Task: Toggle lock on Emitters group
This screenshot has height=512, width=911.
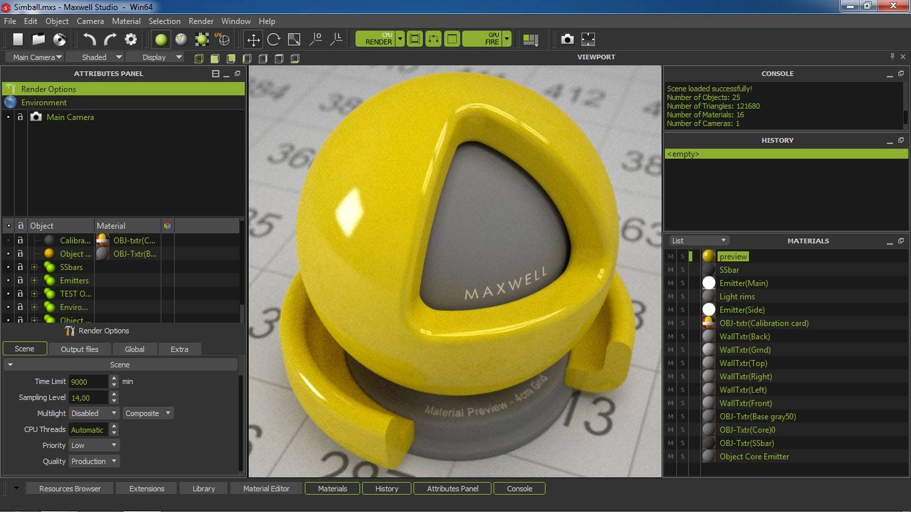Action: coord(20,280)
